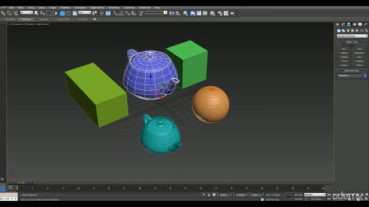
Task: Toggle Spinner Snap
Action: tap(134, 13)
